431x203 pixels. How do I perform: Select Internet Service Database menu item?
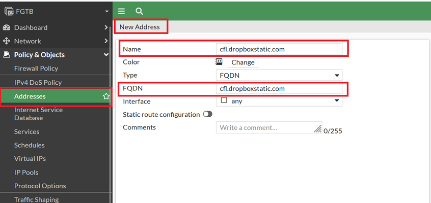pos(39,114)
